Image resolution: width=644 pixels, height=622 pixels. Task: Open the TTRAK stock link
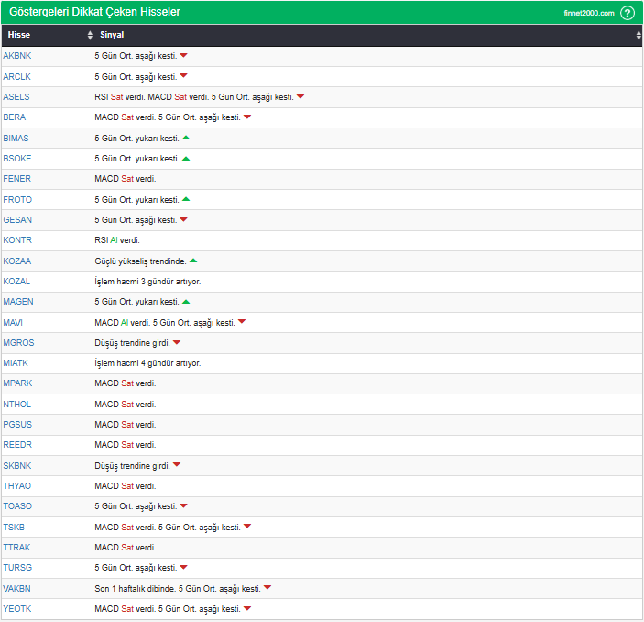[16, 548]
